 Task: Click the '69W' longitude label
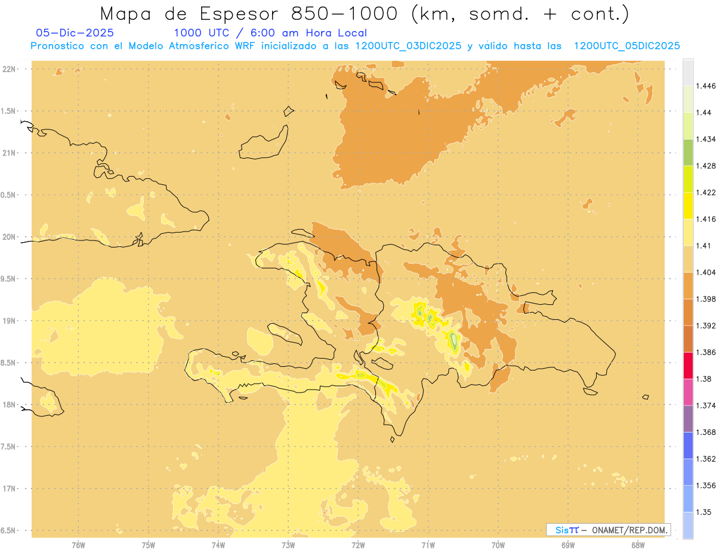tap(568, 545)
